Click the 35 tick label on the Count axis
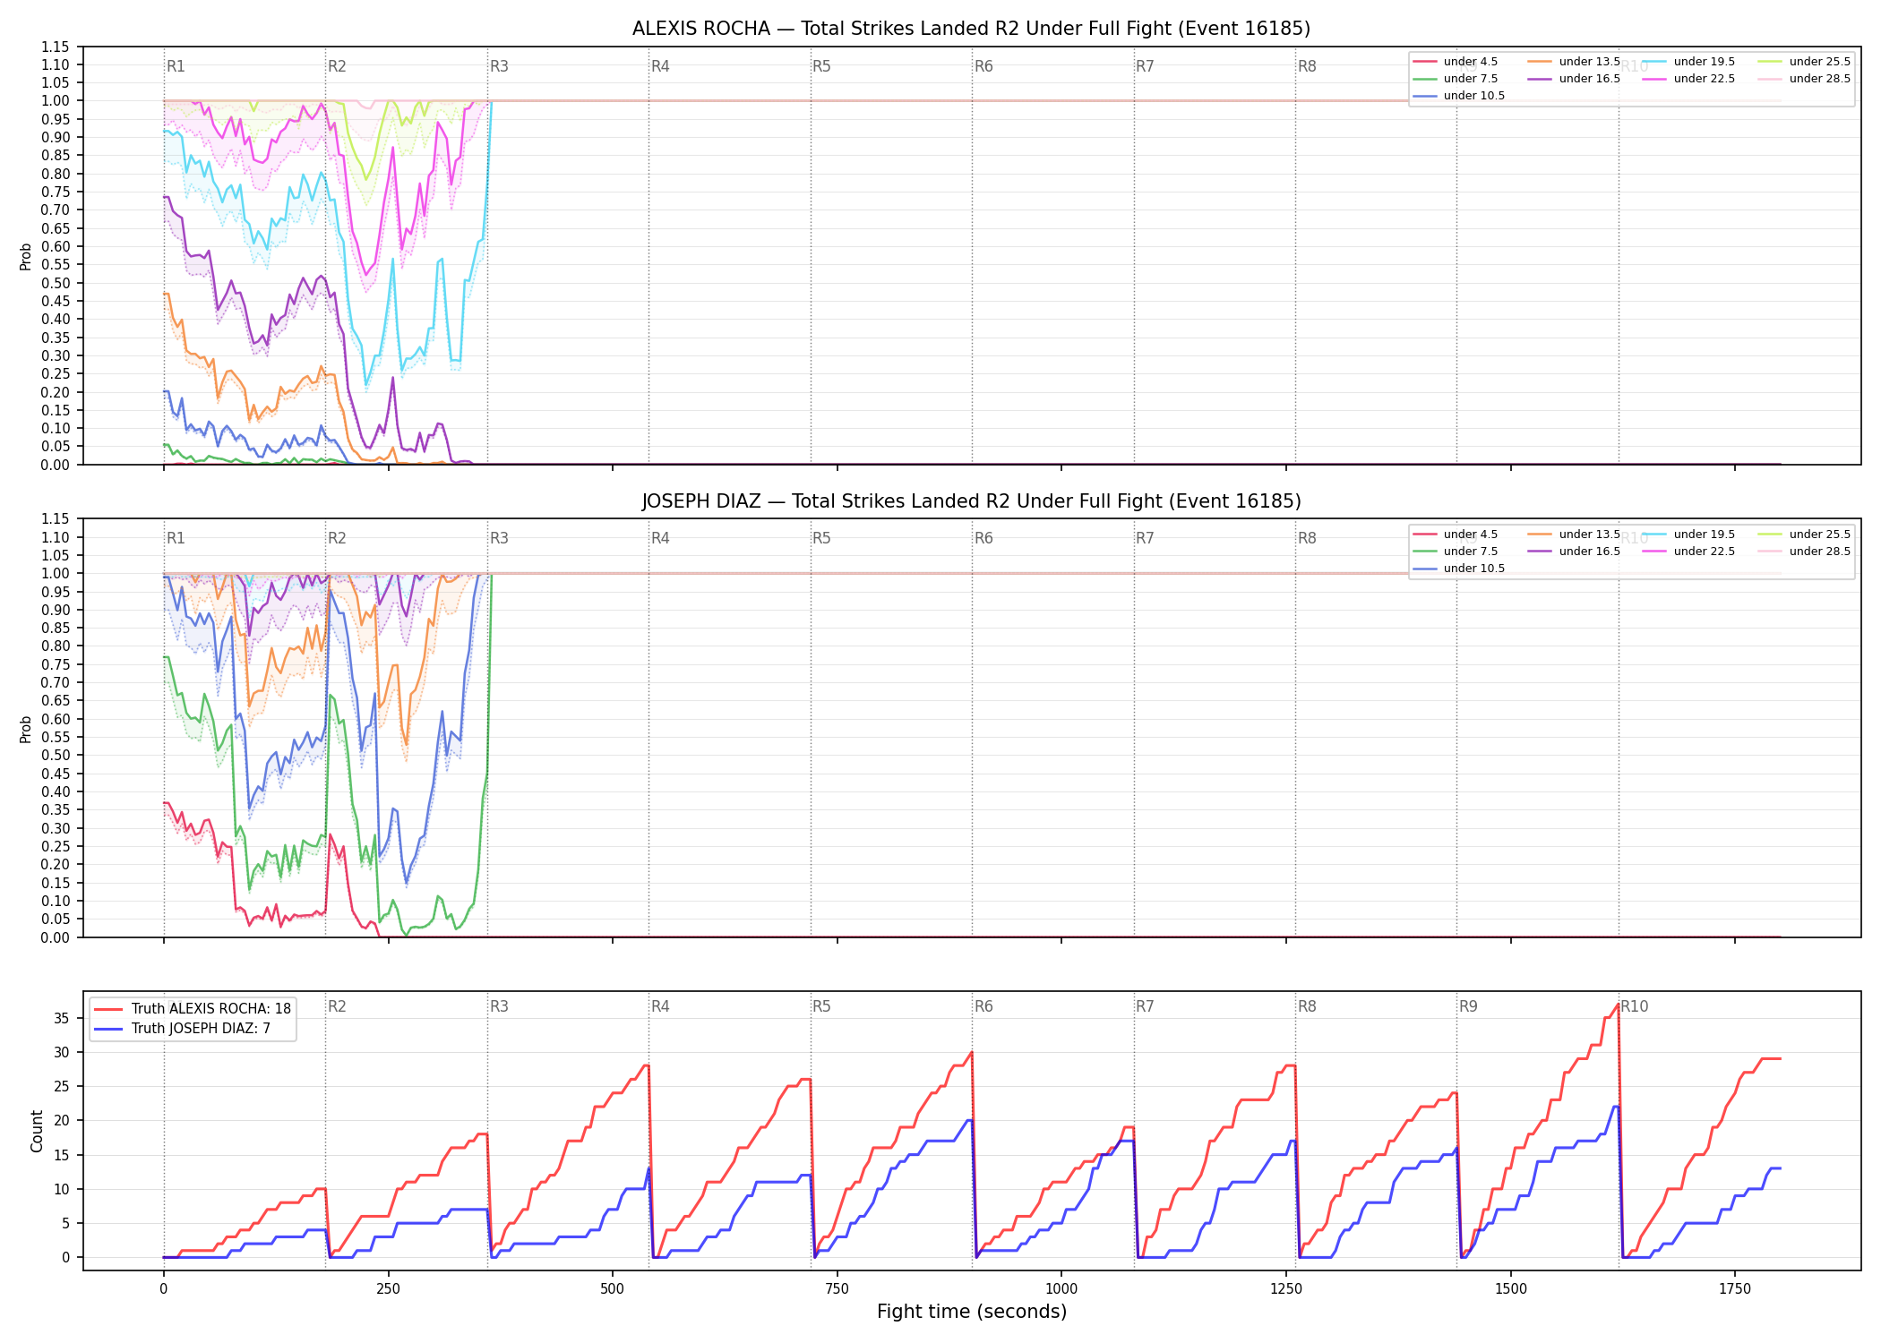Viewport: 1881px width, 1343px height. [x=62, y=1018]
